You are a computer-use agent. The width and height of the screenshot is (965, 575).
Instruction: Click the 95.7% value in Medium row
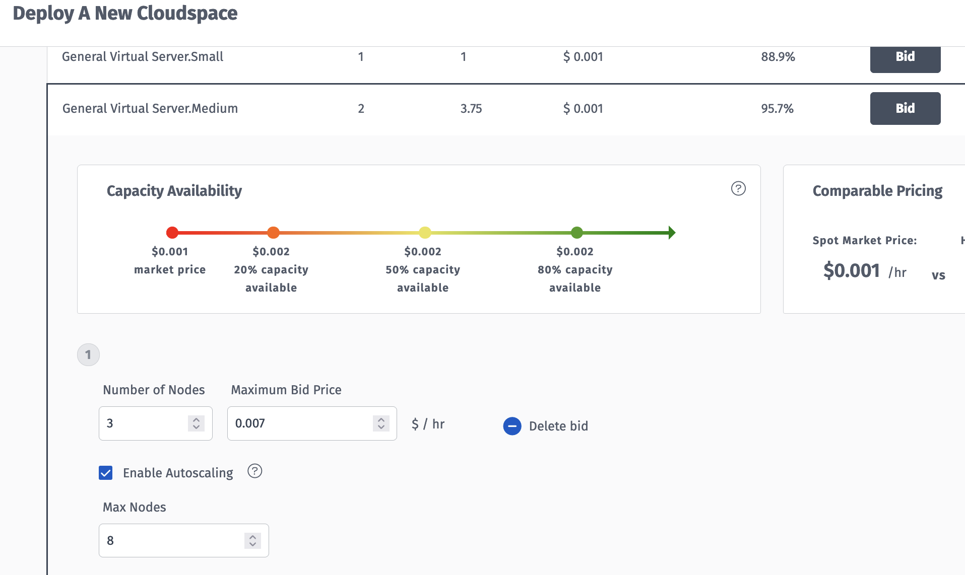point(777,108)
